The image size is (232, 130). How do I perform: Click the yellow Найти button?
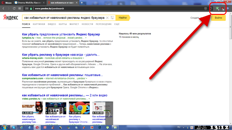[123, 18]
